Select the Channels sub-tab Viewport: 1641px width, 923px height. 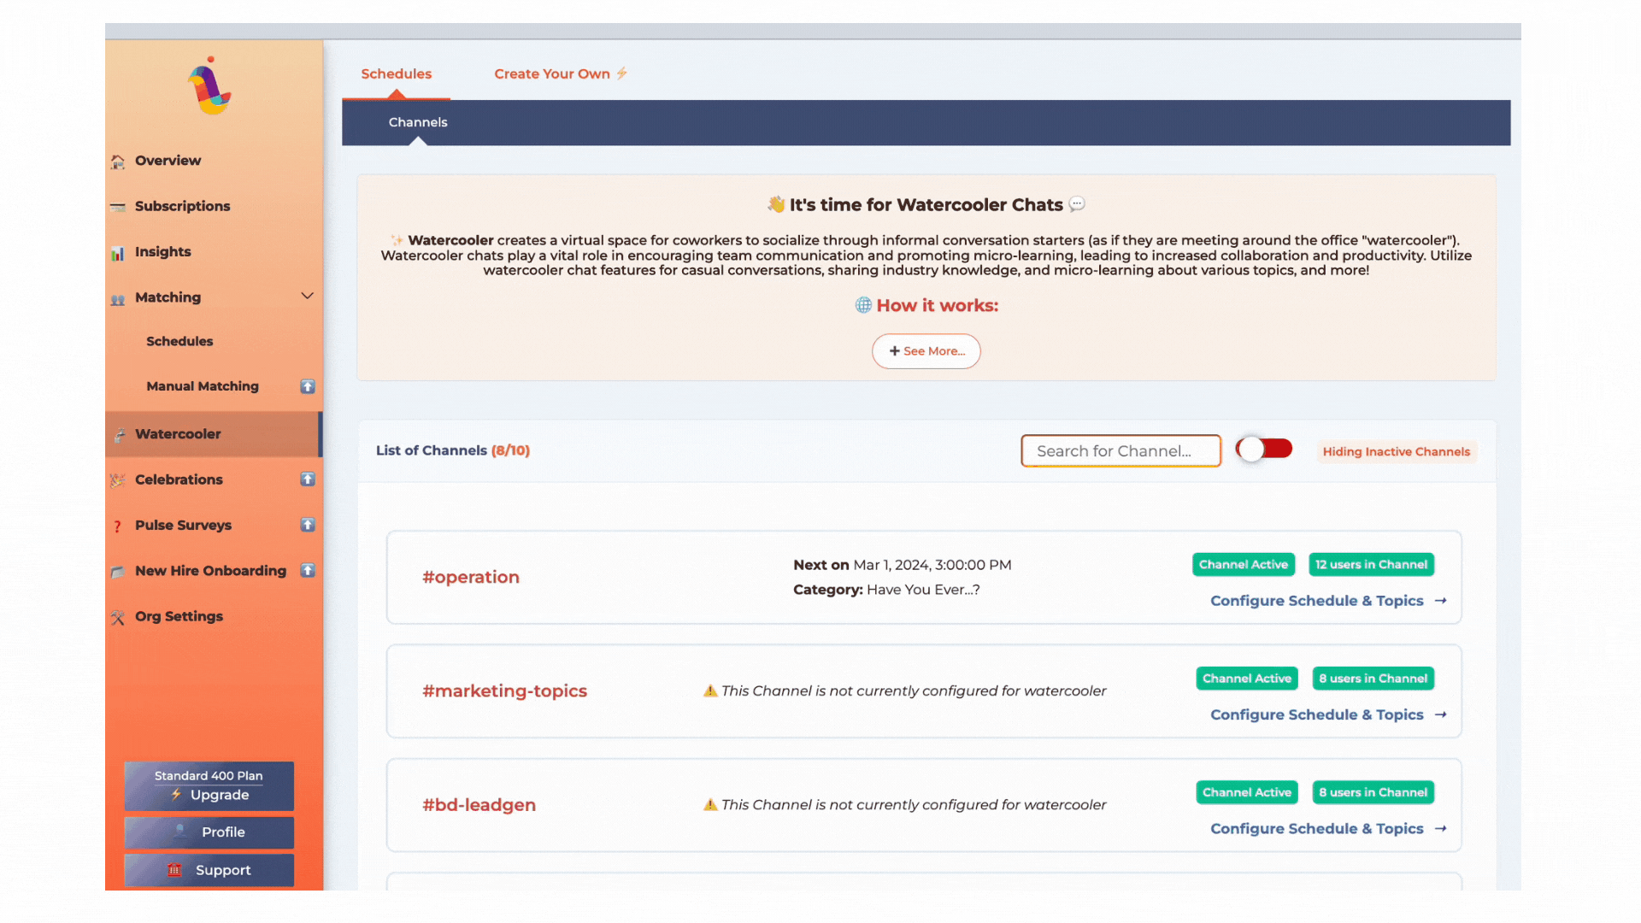pos(418,122)
